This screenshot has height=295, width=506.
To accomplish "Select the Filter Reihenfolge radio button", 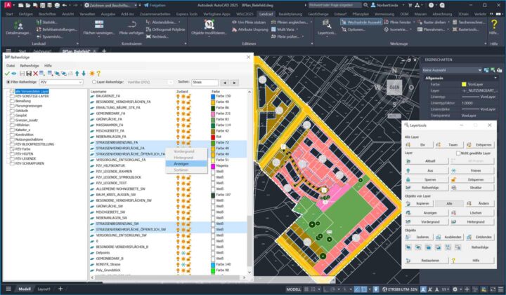I will point(8,82).
